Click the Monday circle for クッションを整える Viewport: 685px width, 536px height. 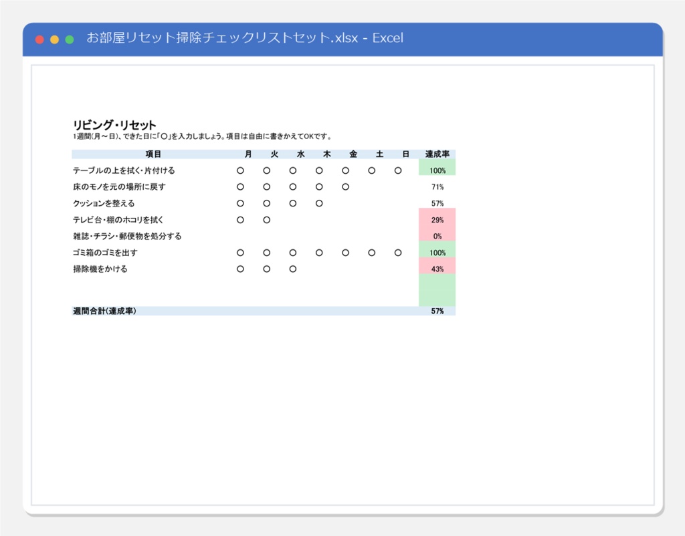pyautogui.click(x=240, y=203)
